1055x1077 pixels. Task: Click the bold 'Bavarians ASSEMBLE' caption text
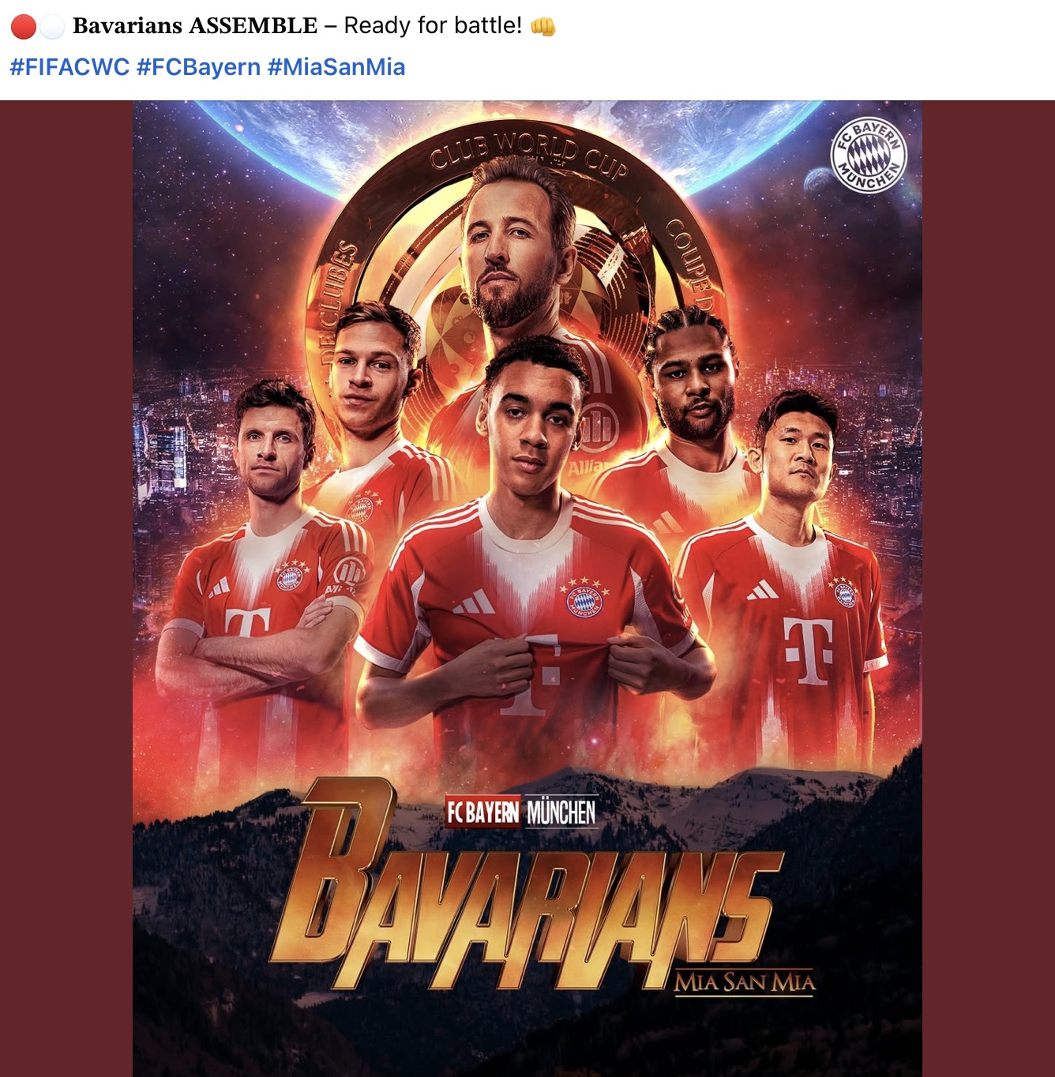pyautogui.click(x=195, y=26)
